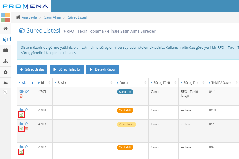Go to Süreç Listesi breadcrumb link
Screen dimensions: 239x159
click(78, 17)
